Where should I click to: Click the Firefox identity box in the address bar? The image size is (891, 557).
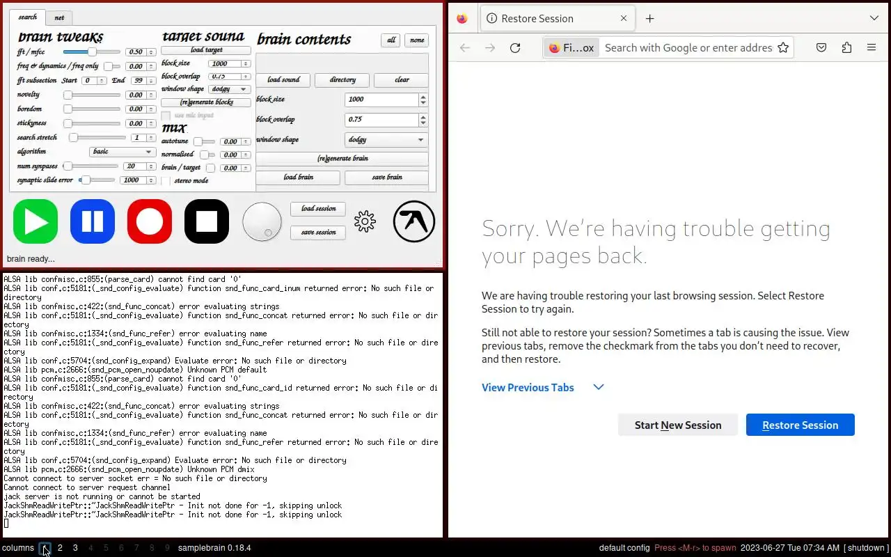click(572, 47)
